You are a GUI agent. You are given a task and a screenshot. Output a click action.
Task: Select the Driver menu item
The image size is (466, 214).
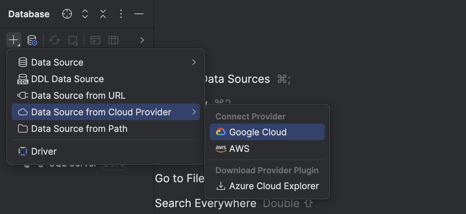[x=106, y=152]
